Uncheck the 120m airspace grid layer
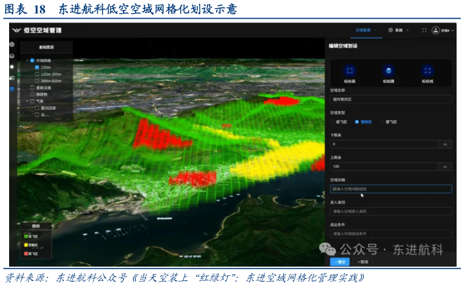 coord(38,67)
